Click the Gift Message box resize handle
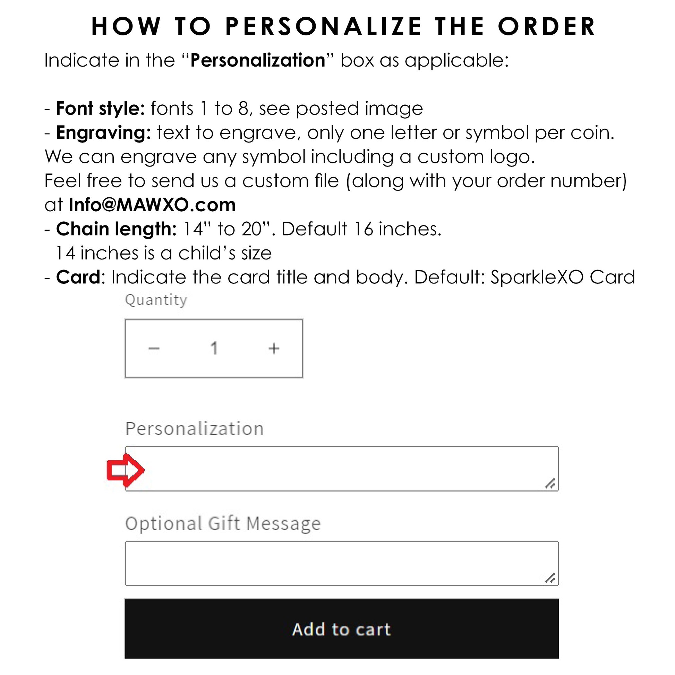The width and height of the screenshot is (675, 675). click(x=550, y=579)
